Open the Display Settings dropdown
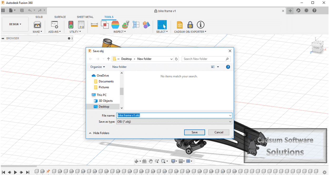The height and width of the screenshot is (175, 329). [x=174, y=161]
